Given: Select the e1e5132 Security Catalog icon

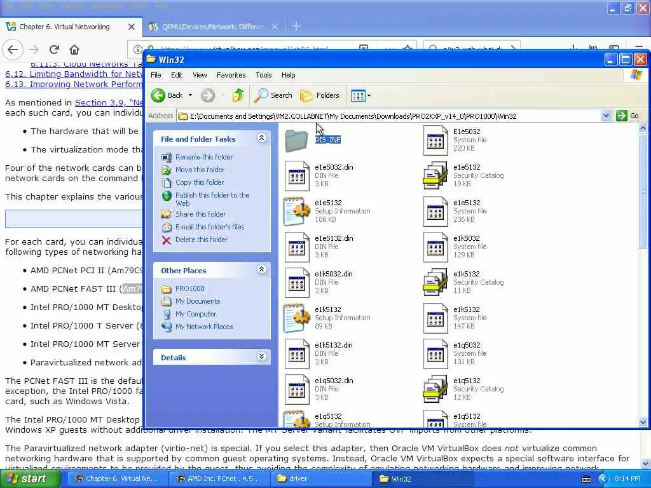Looking at the screenshot, I should [x=435, y=176].
